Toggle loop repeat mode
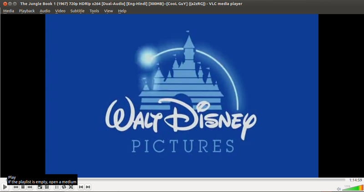 tap(64, 187)
